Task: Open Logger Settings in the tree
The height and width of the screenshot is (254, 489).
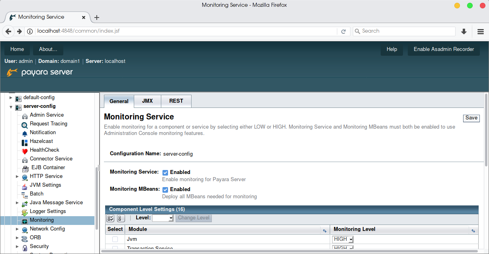Action: point(48,211)
